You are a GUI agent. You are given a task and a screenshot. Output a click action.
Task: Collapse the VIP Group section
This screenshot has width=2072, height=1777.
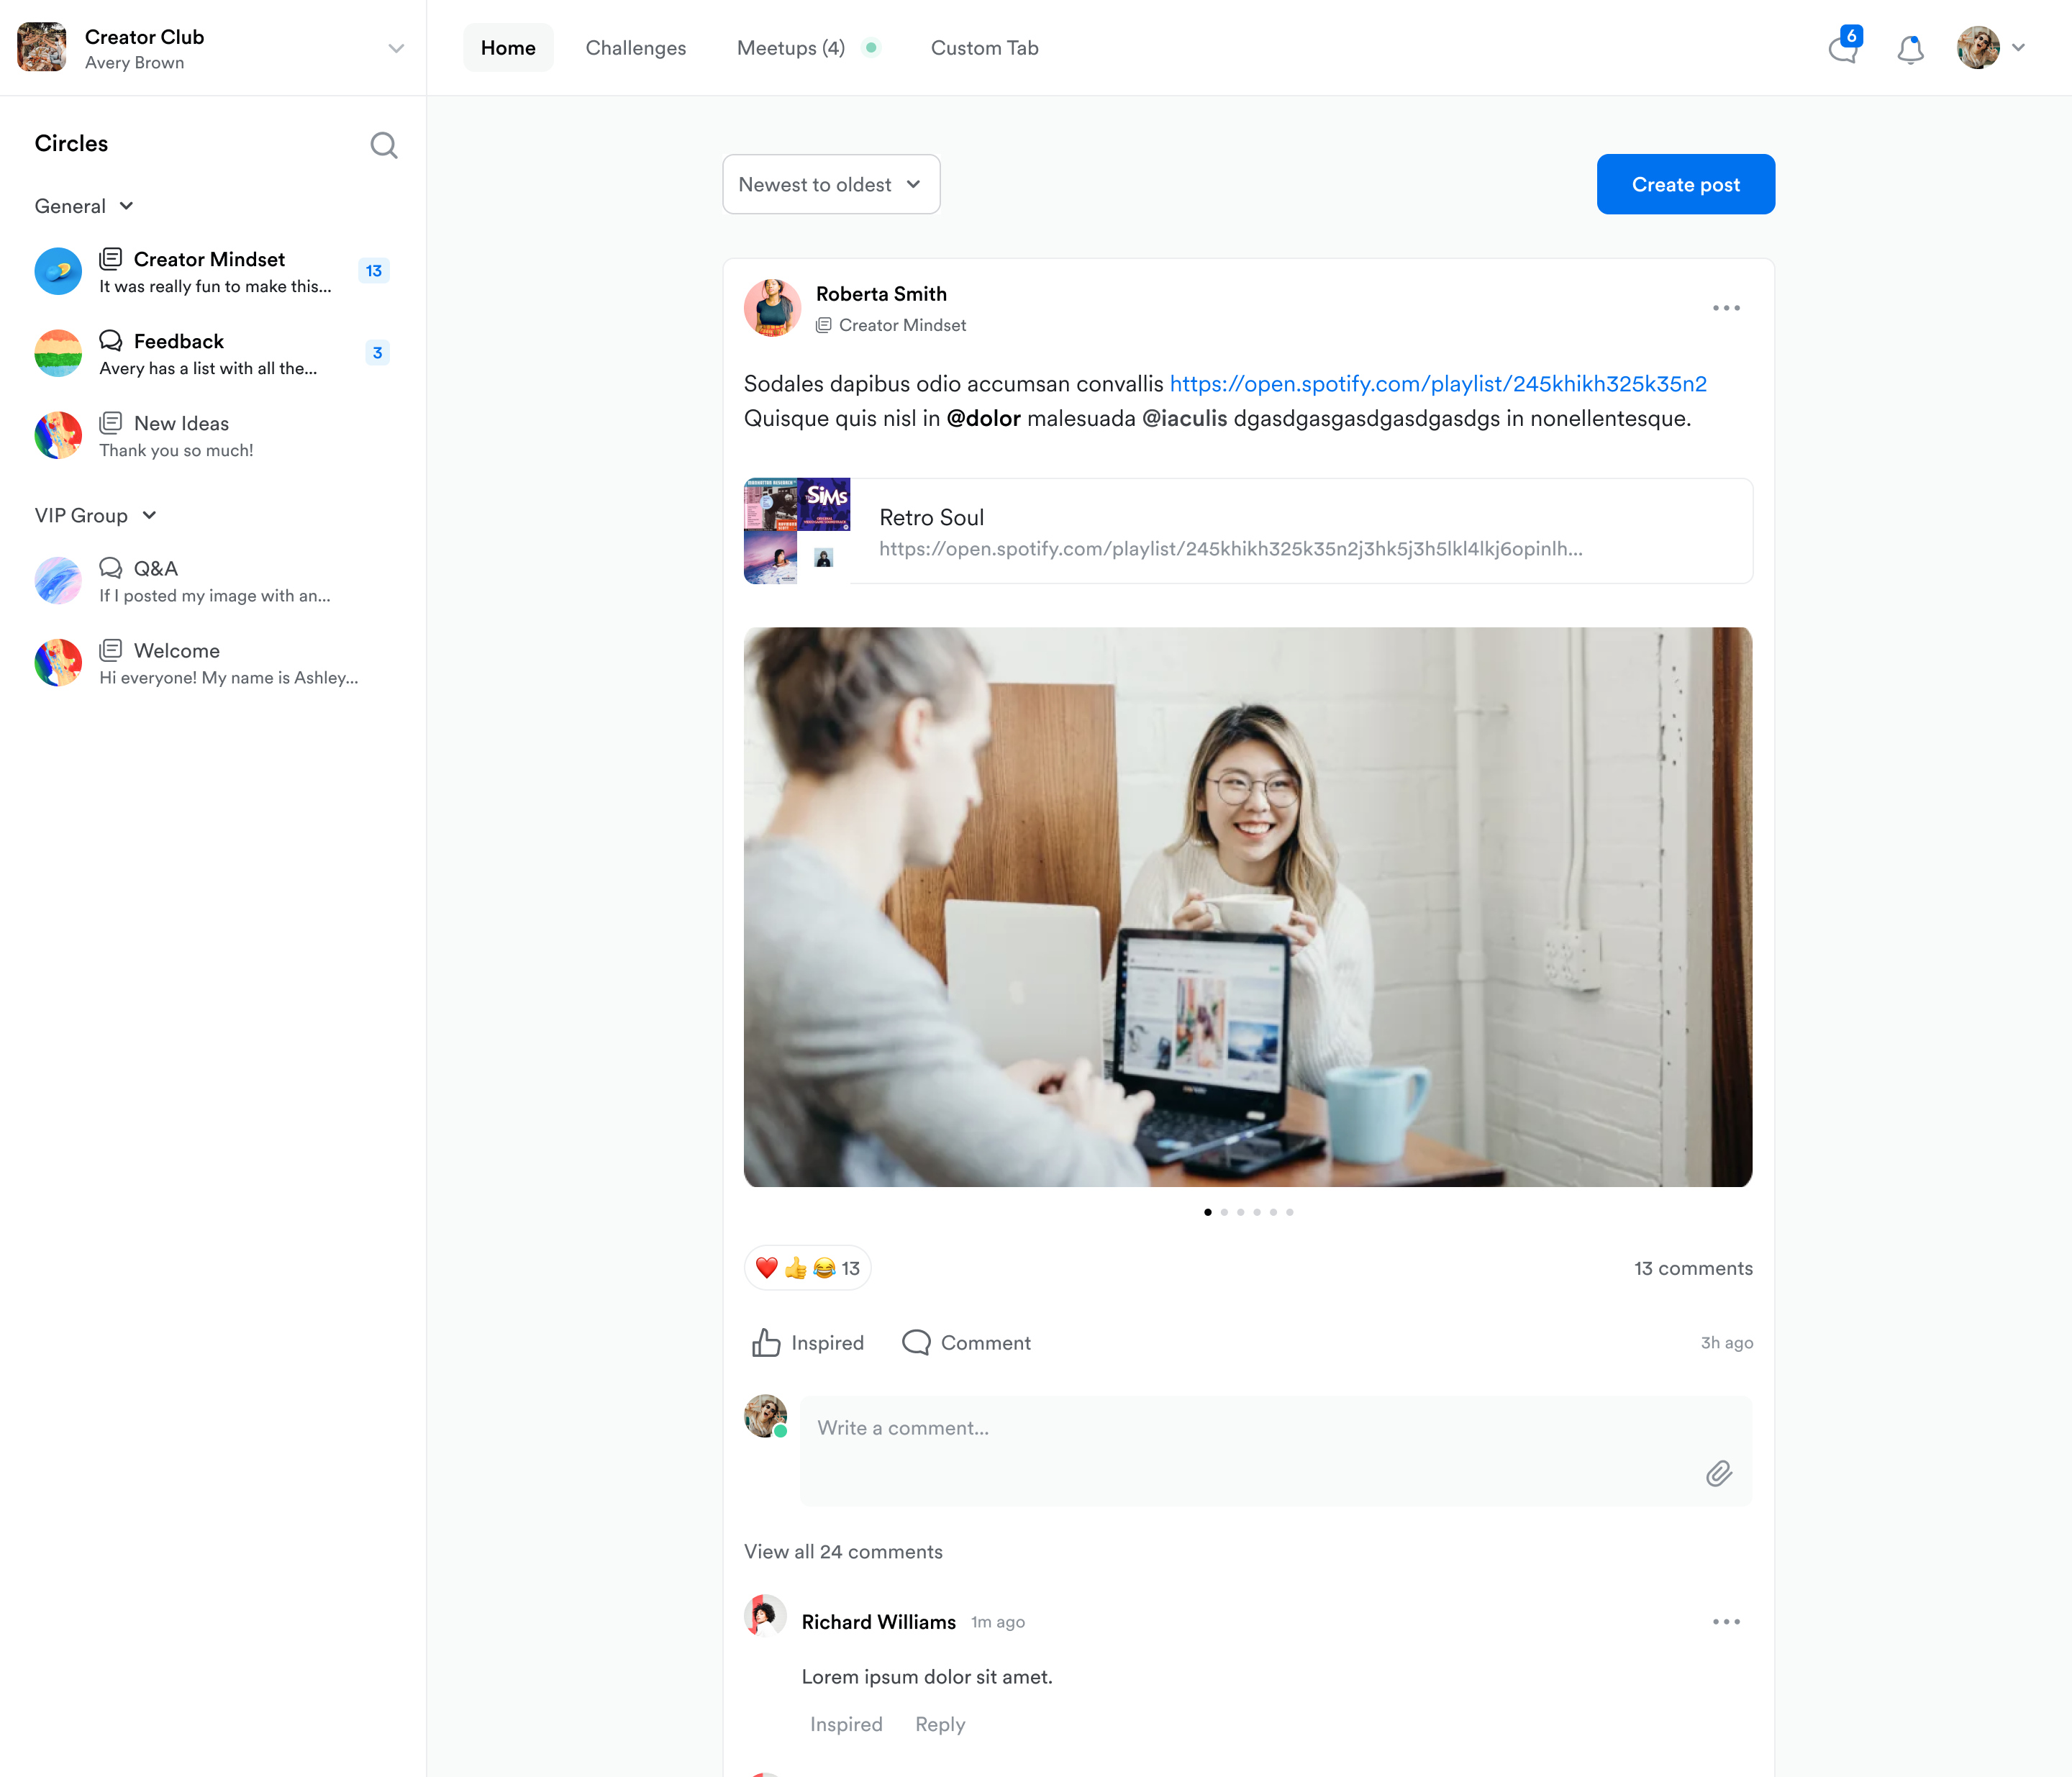[x=96, y=515]
